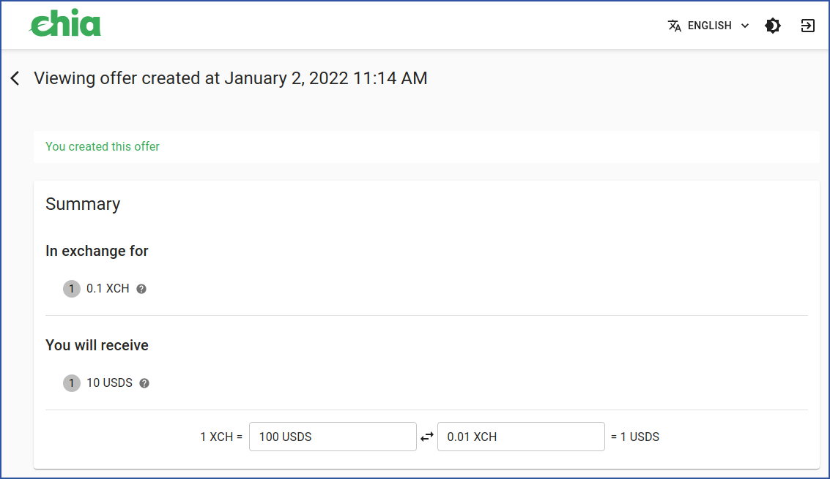Viewport: 830px width, 479px height.
Task: Select the 0.01 XCH rate field
Action: [521, 437]
